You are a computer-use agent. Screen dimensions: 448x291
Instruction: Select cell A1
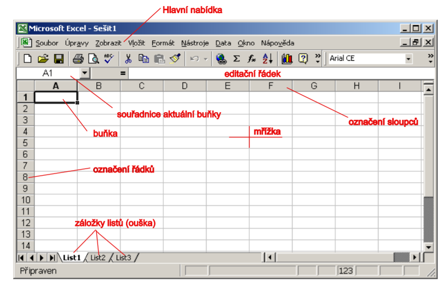click(x=56, y=97)
